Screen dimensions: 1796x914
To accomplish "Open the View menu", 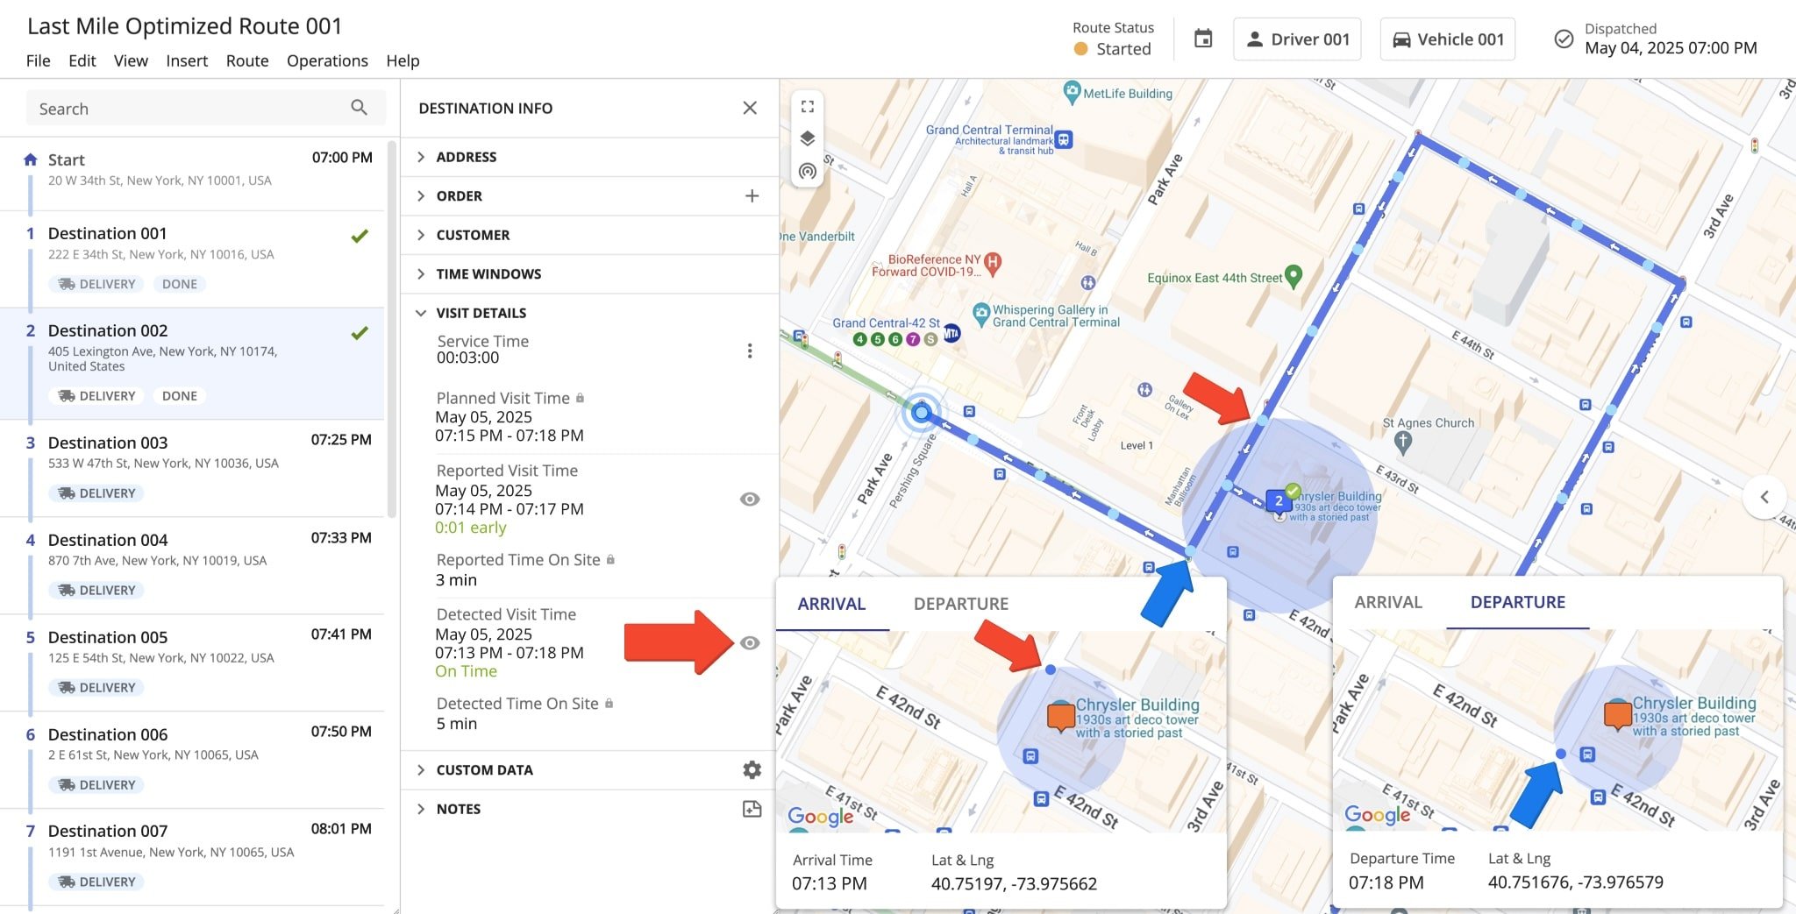I will [x=131, y=60].
